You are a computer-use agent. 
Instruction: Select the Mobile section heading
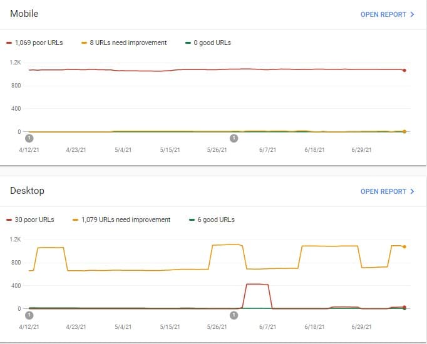pyautogui.click(x=25, y=14)
